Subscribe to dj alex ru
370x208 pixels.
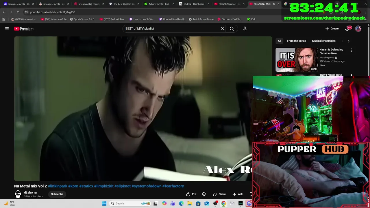point(57,194)
